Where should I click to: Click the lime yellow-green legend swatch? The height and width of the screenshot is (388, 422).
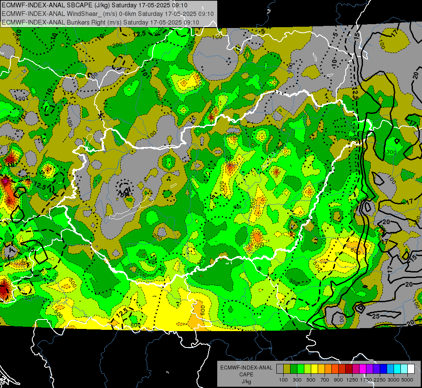click(307, 369)
